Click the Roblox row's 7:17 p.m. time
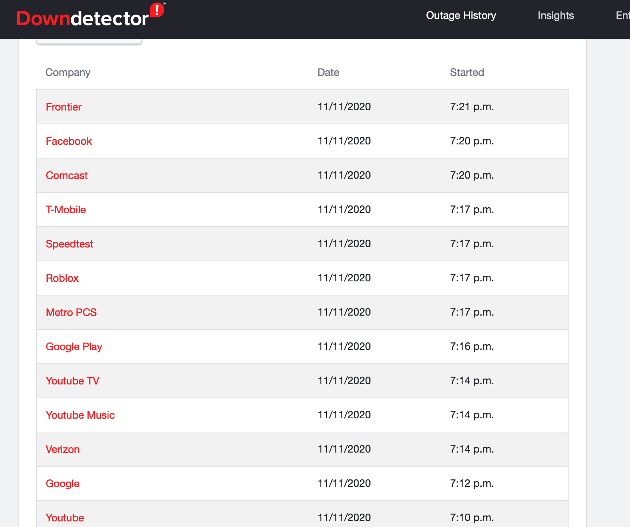 [x=472, y=278]
